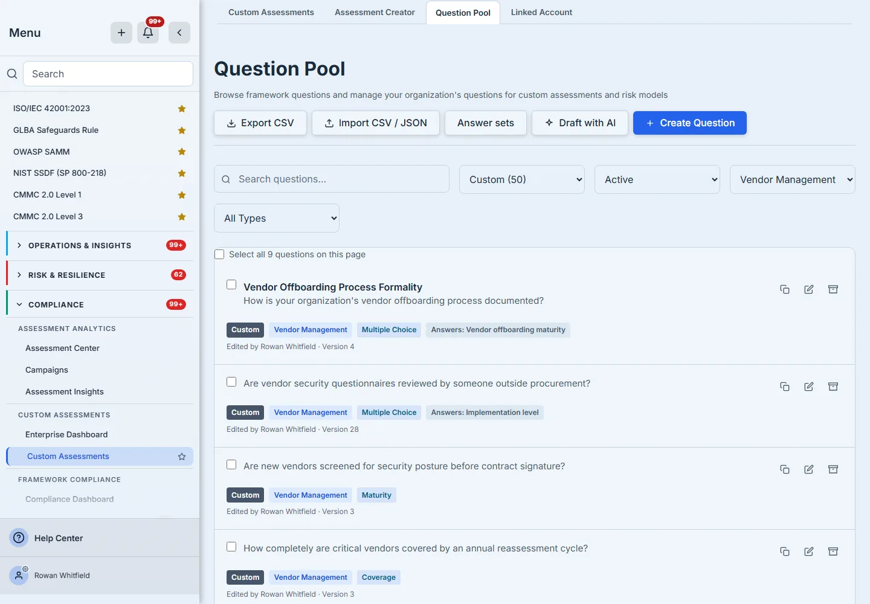The width and height of the screenshot is (870, 604).
Task: Open Help Center link
Action: (x=59, y=538)
